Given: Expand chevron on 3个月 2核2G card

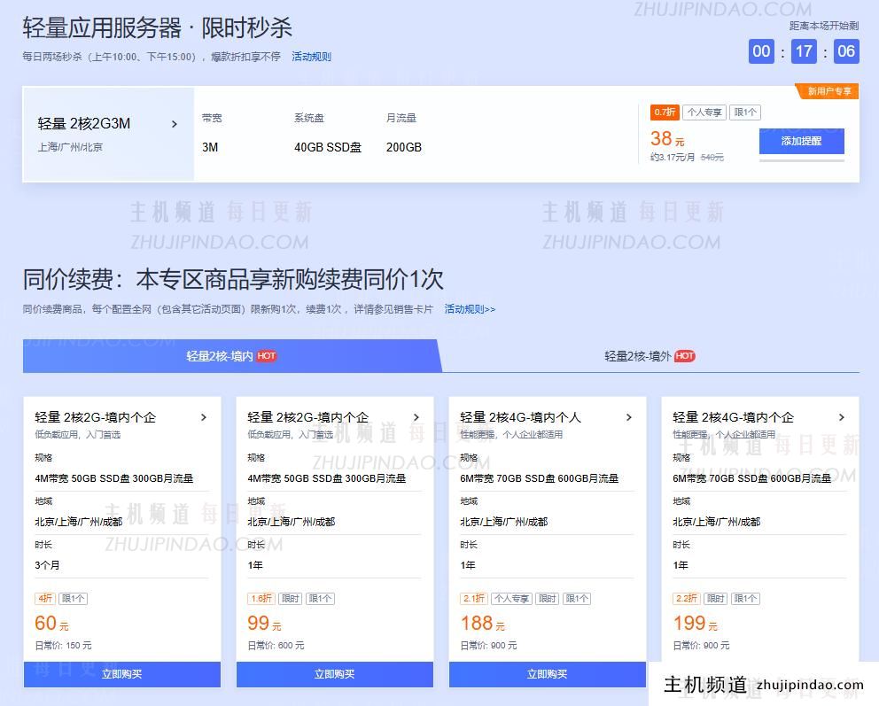Looking at the screenshot, I should pyautogui.click(x=204, y=417).
